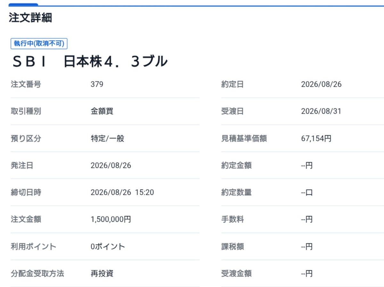Select order number value 379

pos(97,84)
